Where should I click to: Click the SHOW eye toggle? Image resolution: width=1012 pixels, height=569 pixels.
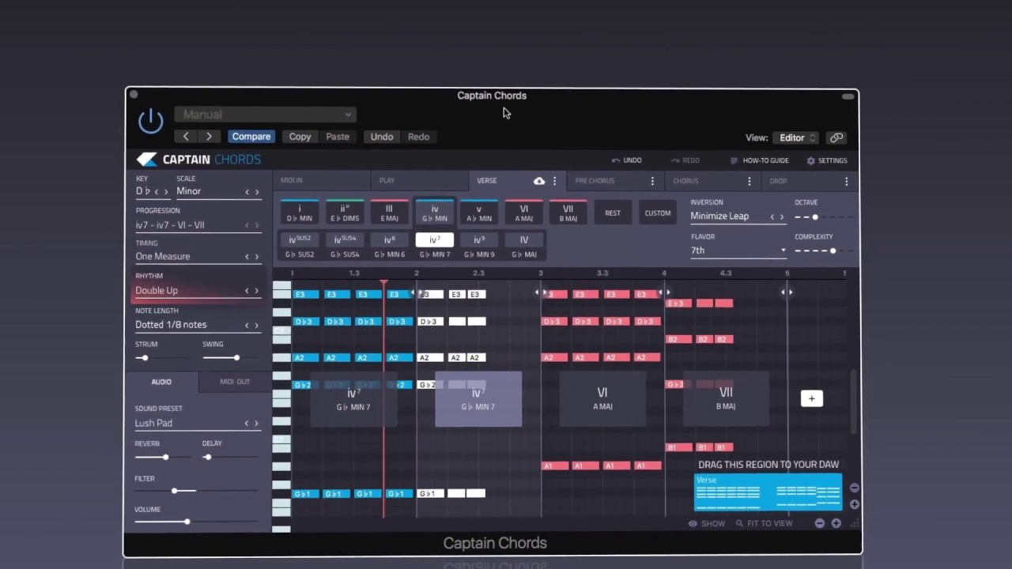tap(707, 523)
